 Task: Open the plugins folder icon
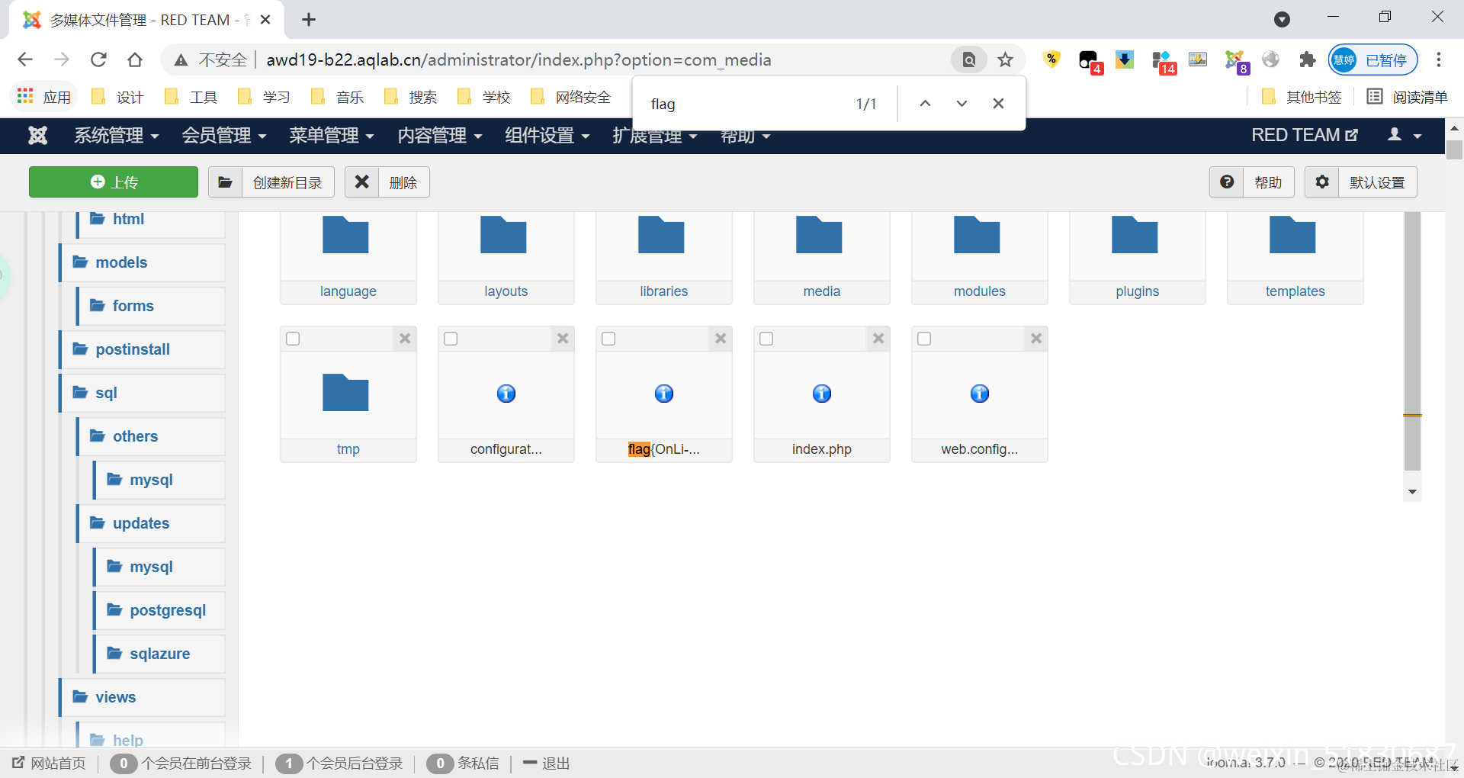[1135, 235]
